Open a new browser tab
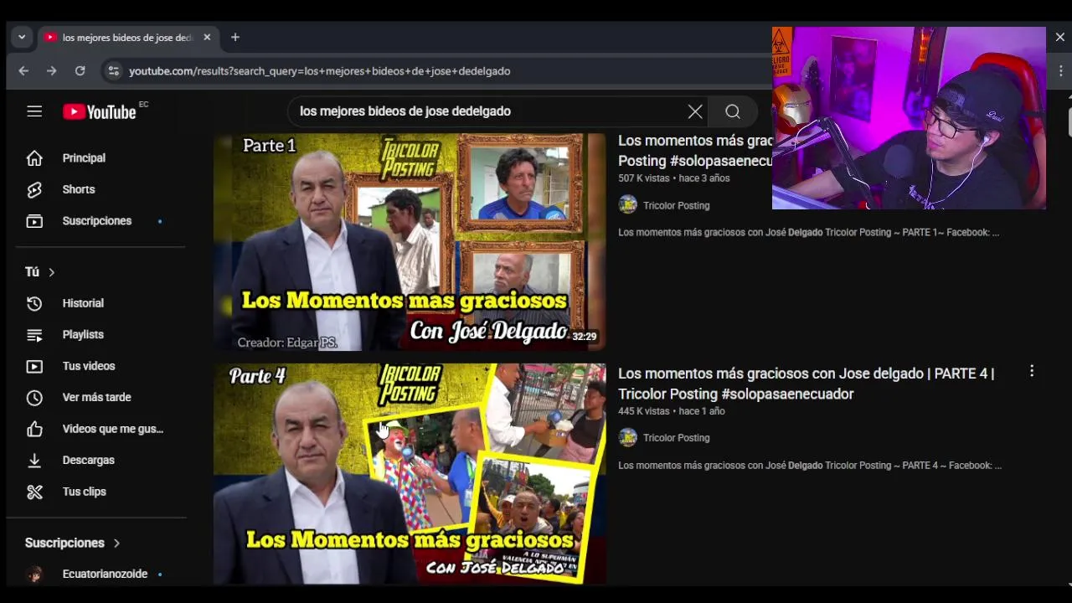 235,38
